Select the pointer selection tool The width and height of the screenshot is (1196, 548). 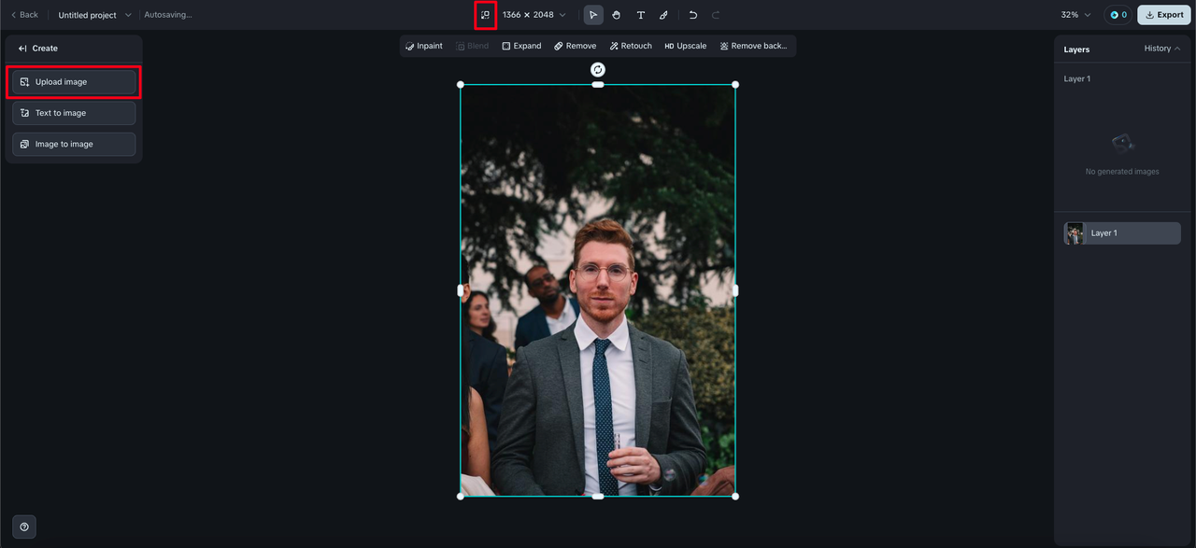click(593, 15)
